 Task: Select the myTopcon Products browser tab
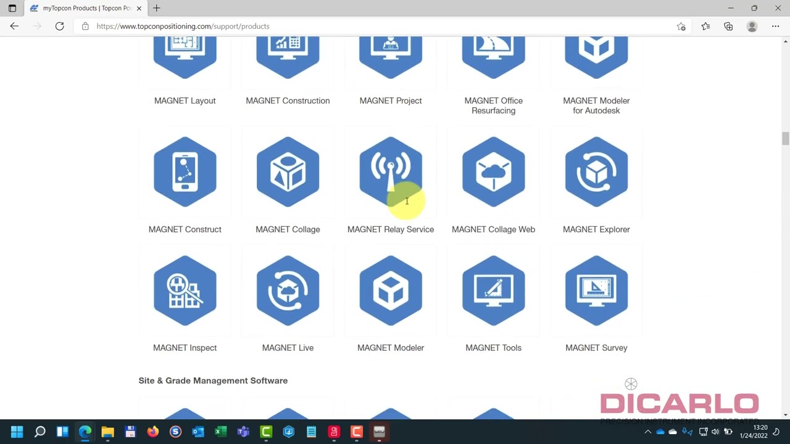click(85, 9)
